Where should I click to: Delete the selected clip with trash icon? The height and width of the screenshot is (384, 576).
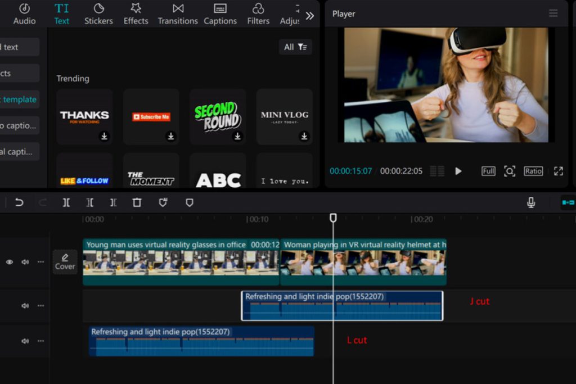pyautogui.click(x=137, y=202)
